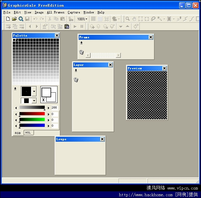Add a new layer

pyautogui.click(x=92, y=26)
